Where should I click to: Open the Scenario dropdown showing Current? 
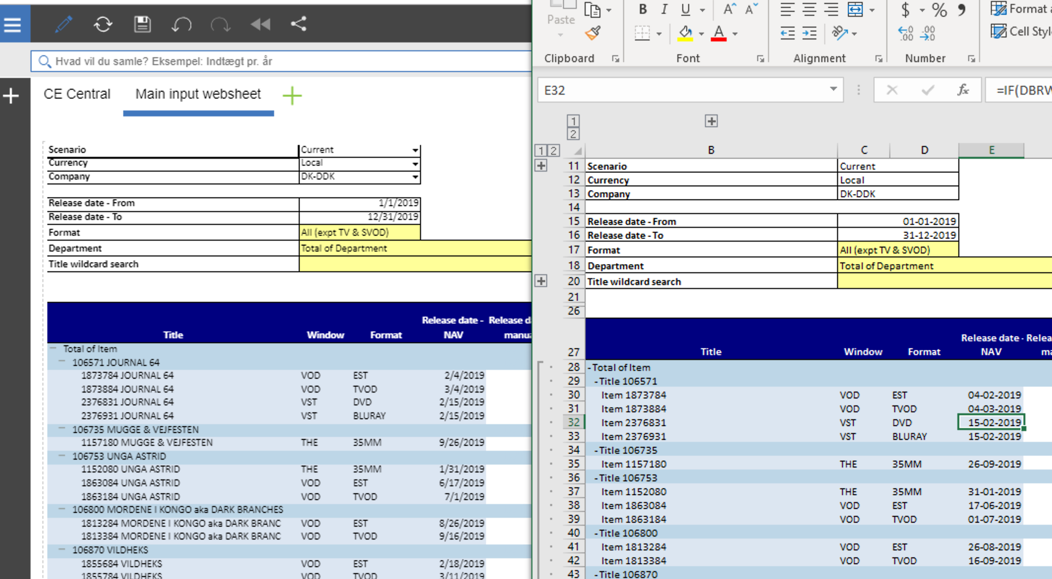point(415,149)
